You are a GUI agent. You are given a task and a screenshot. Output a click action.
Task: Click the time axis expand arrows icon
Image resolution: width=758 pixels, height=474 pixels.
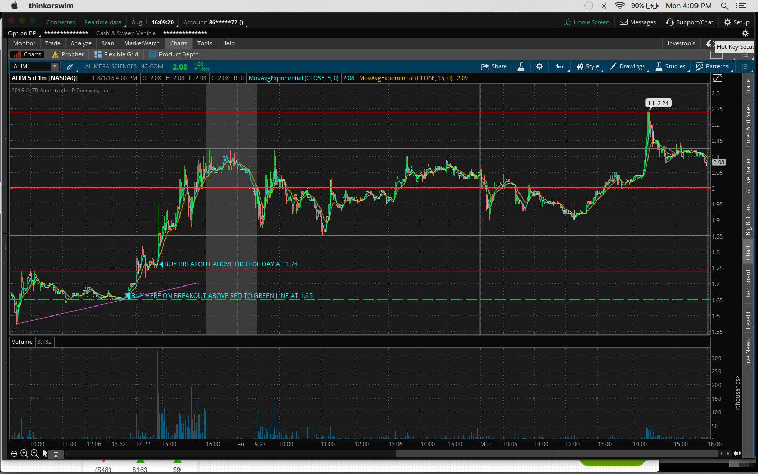click(x=737, y=453)
